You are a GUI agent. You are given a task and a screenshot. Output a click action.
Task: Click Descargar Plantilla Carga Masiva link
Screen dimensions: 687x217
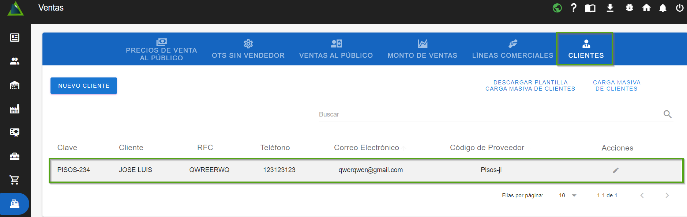(530, 85)
